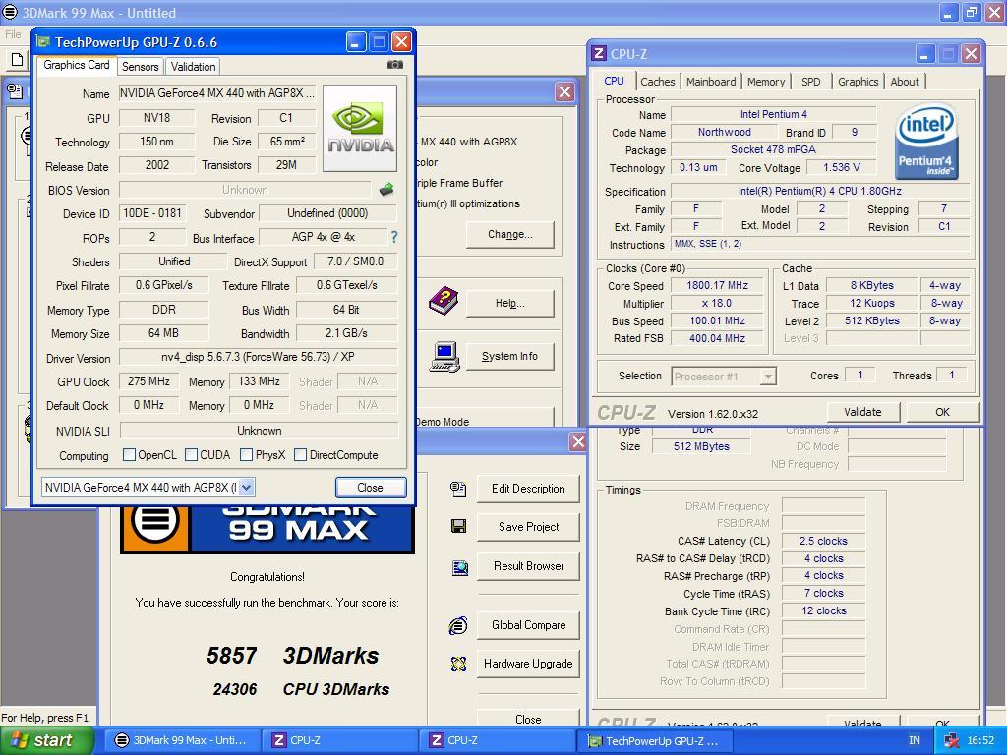Click the Help... button in 3DMark
Screen dimensions: 1007x755
tap(510, 303)
